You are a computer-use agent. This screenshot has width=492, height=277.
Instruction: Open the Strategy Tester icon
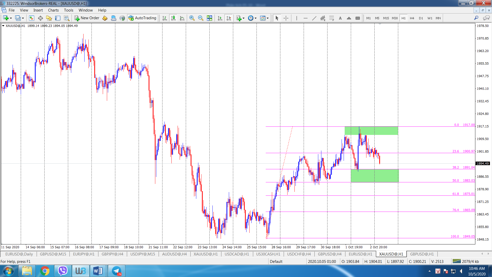[x=66, y=18]
